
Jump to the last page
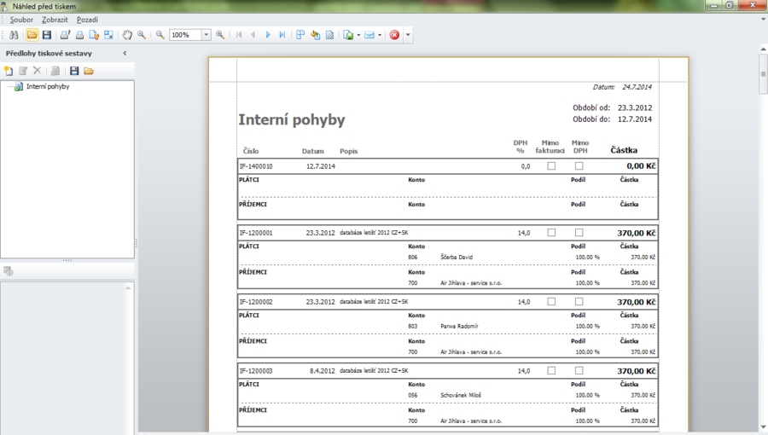point(282,35)
